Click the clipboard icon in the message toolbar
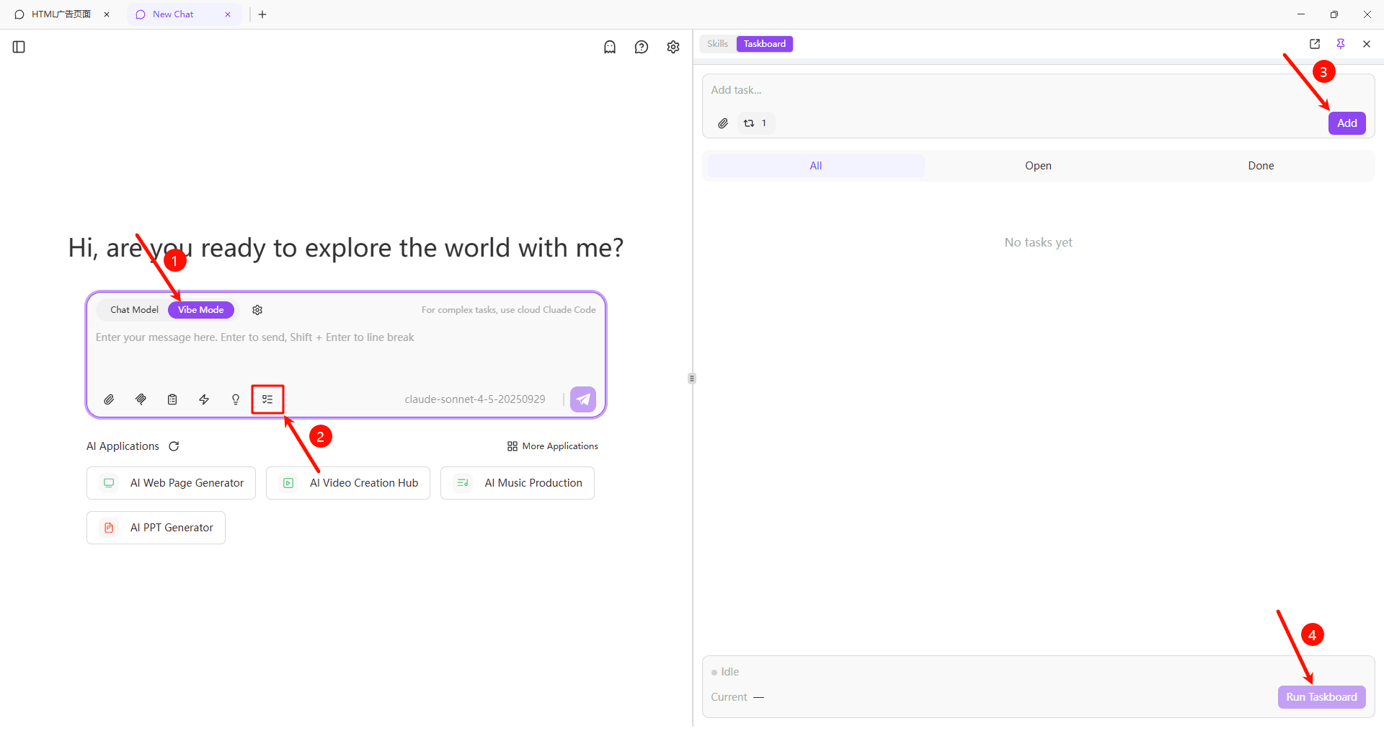 click(x=172, y=399)
